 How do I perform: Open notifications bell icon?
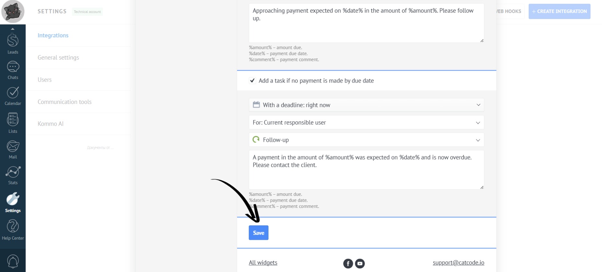[x=13, y=261]
